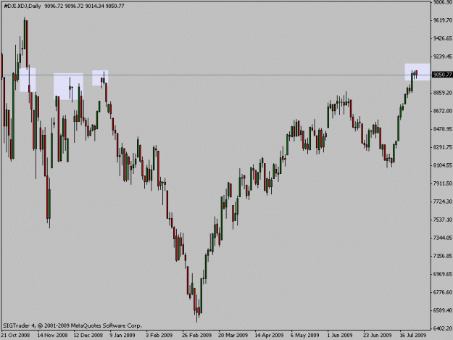Click the SIGTrader 4 MetaQuotes copyright text
Screen dimensions: 453x340
[72, 326]
